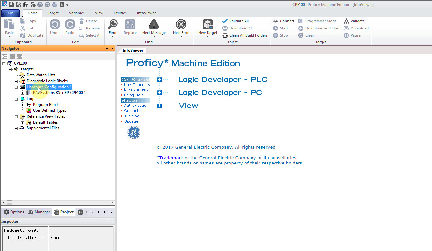
Task: Click Download All in Project group
Action: click(x=237, y=28)
